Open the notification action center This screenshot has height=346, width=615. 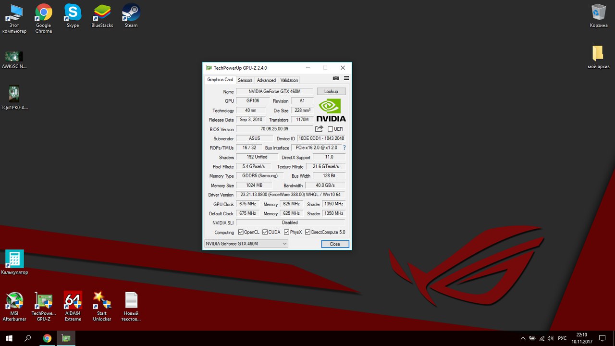(602, 338)
